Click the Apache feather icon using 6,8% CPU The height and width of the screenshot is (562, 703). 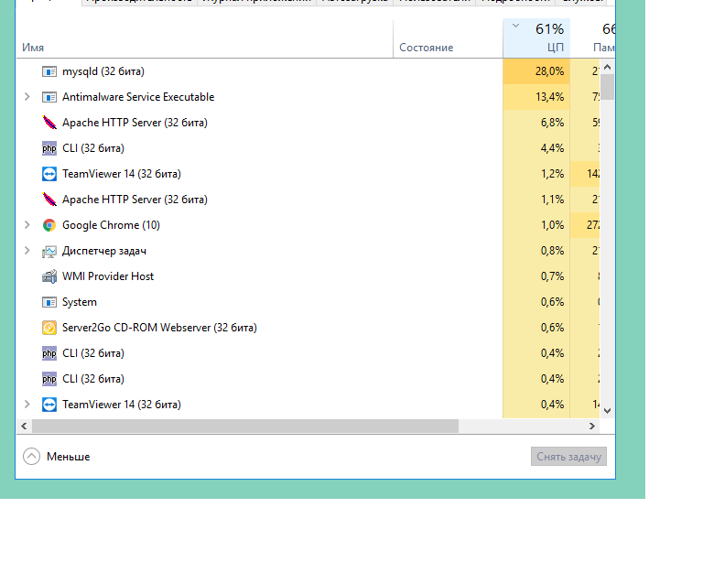click(x=49, y=123)
